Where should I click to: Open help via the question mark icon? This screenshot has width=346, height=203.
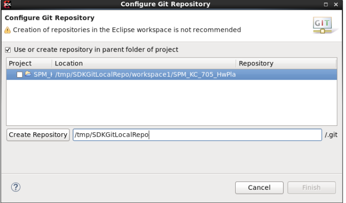coord(16,187)
